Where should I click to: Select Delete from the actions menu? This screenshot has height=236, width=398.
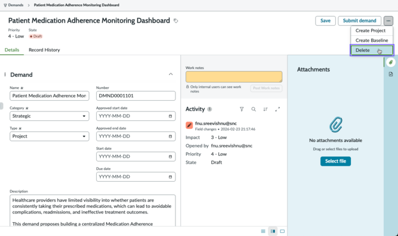(372, 50)
